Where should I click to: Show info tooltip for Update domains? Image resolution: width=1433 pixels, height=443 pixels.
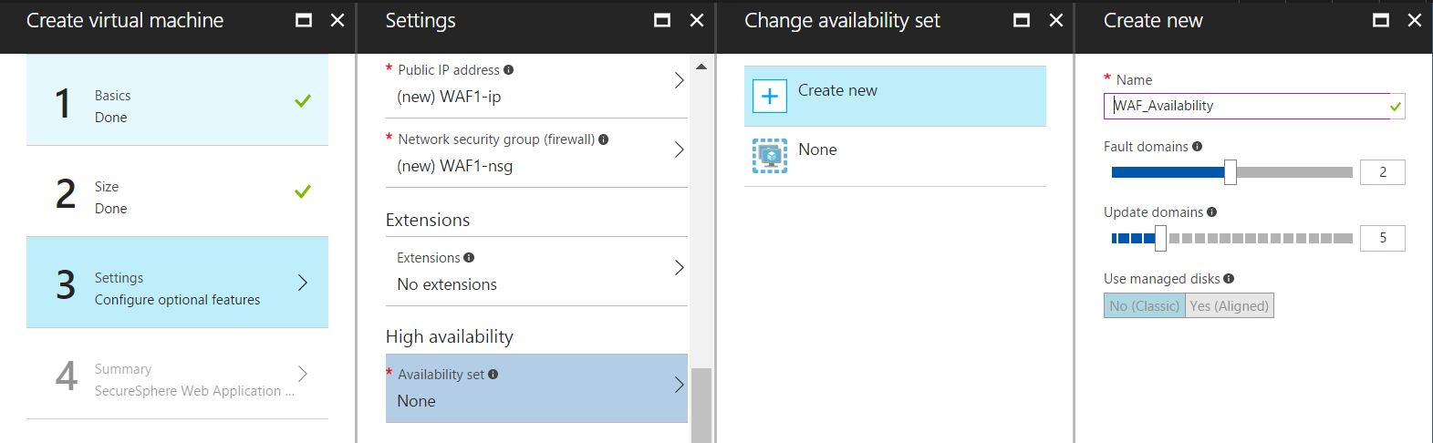[1212, 211]
